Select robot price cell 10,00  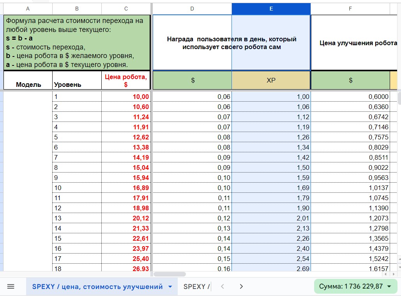(126, 97)
